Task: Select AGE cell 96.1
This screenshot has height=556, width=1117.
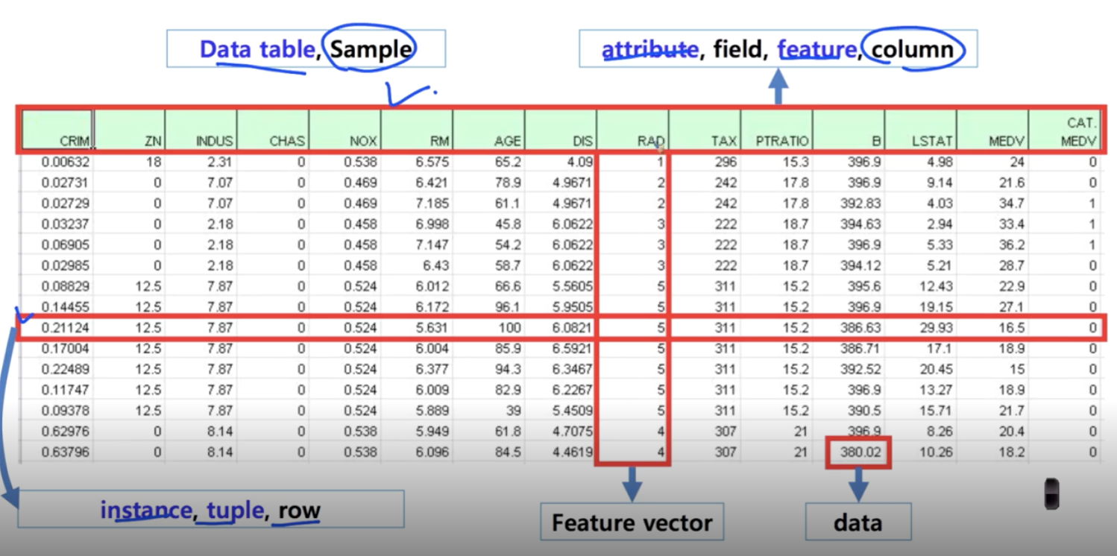Action: coord(508,306)
